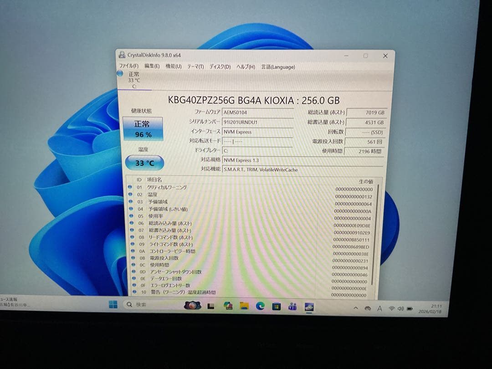
Task: Select the 06 総読み込み量 (ホスト) row
Action: 251,224
